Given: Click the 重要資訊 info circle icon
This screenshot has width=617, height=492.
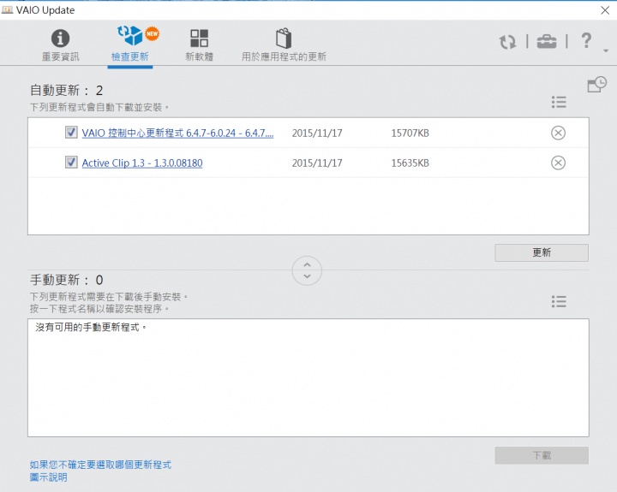Looking at the screenshot, I should click(x=60, y=39).
